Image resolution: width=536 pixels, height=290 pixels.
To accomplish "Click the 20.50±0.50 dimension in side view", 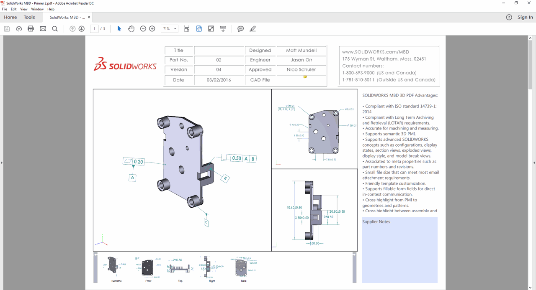I will pos(337,211).
